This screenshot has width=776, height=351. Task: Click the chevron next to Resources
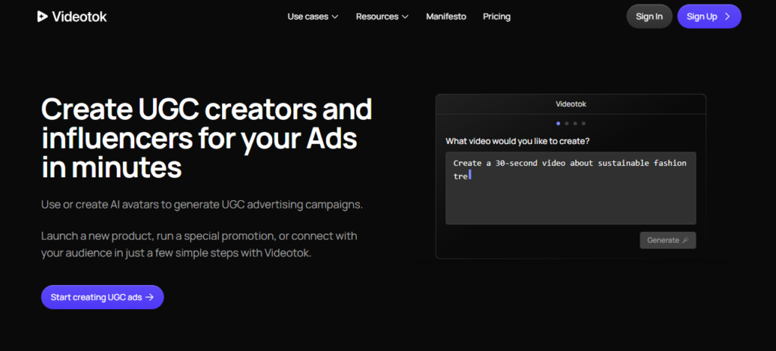pyautogui.click(x=405, y=17)
